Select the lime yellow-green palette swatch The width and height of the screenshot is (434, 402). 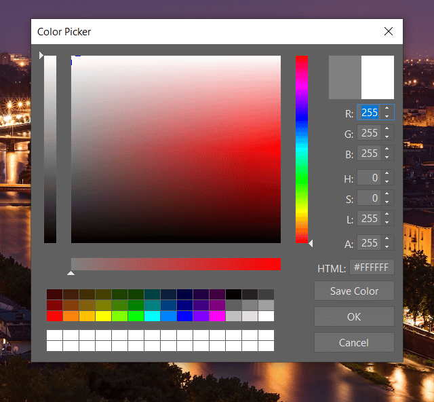pos(119,316)
